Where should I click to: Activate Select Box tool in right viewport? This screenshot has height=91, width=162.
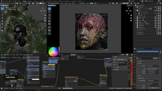pos(49,9)
